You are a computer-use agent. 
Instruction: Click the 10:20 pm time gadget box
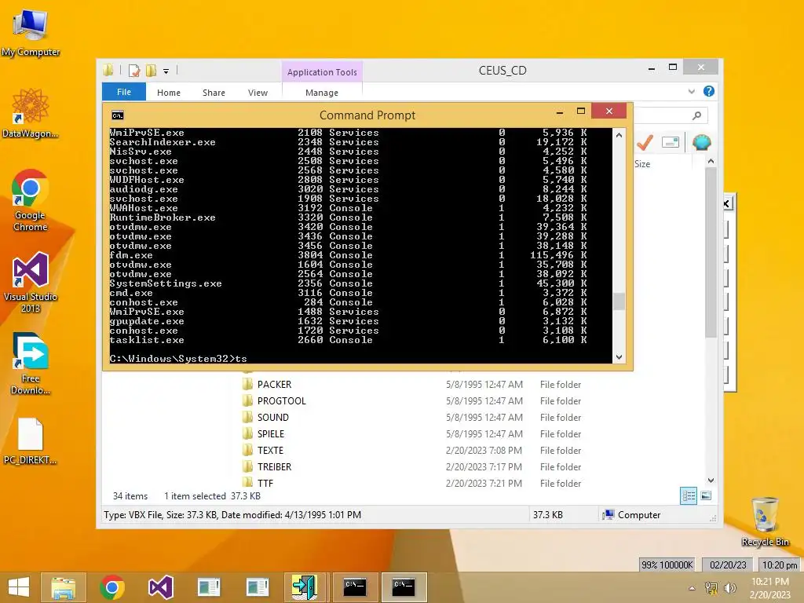780,565
